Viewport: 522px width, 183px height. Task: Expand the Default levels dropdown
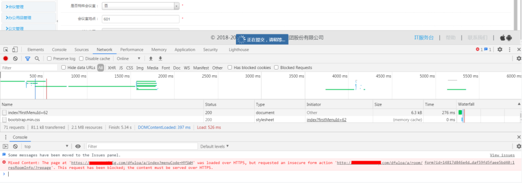pos(215,146)
